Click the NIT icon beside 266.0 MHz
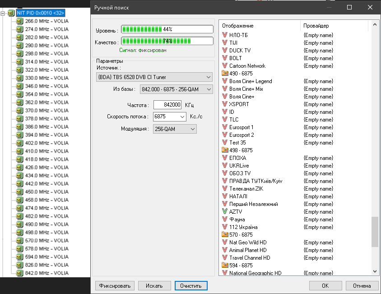The width and height of the screenshot is (381, 294). pyautogui.click(x=19, y=21)
